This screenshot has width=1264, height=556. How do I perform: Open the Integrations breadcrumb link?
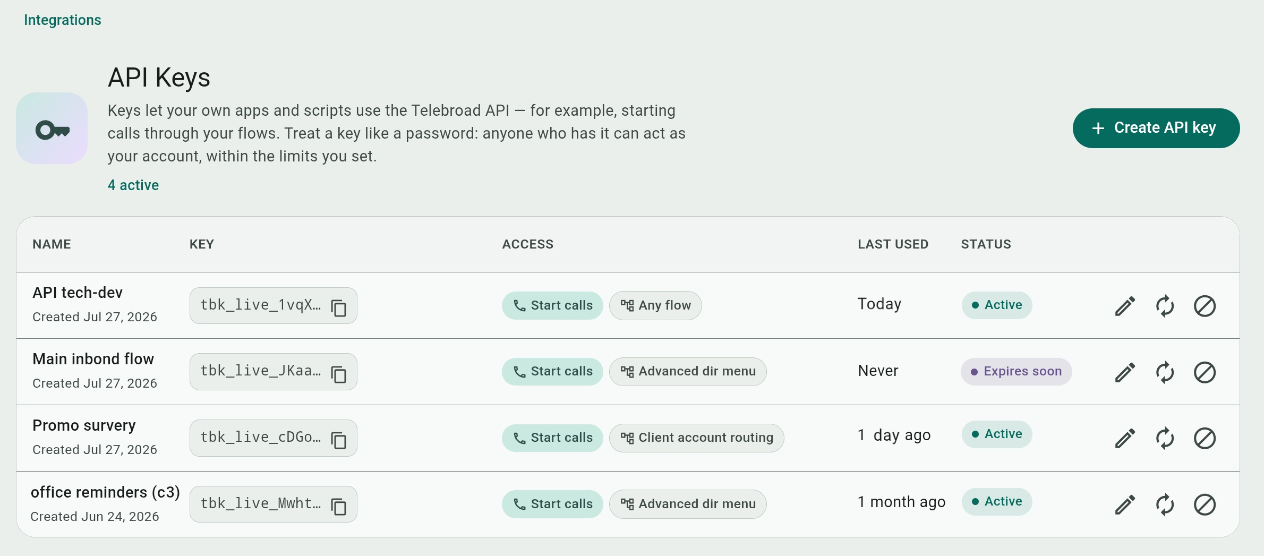[63, 20]
